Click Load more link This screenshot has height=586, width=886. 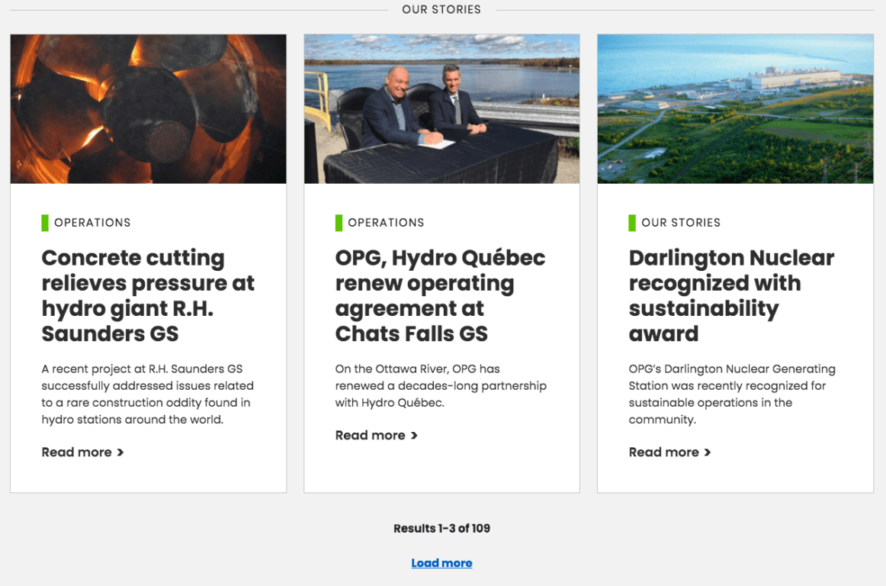click(x=442, y=563)
